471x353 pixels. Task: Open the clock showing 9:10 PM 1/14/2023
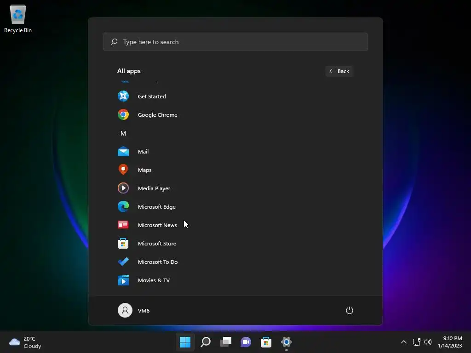[450, 342]
